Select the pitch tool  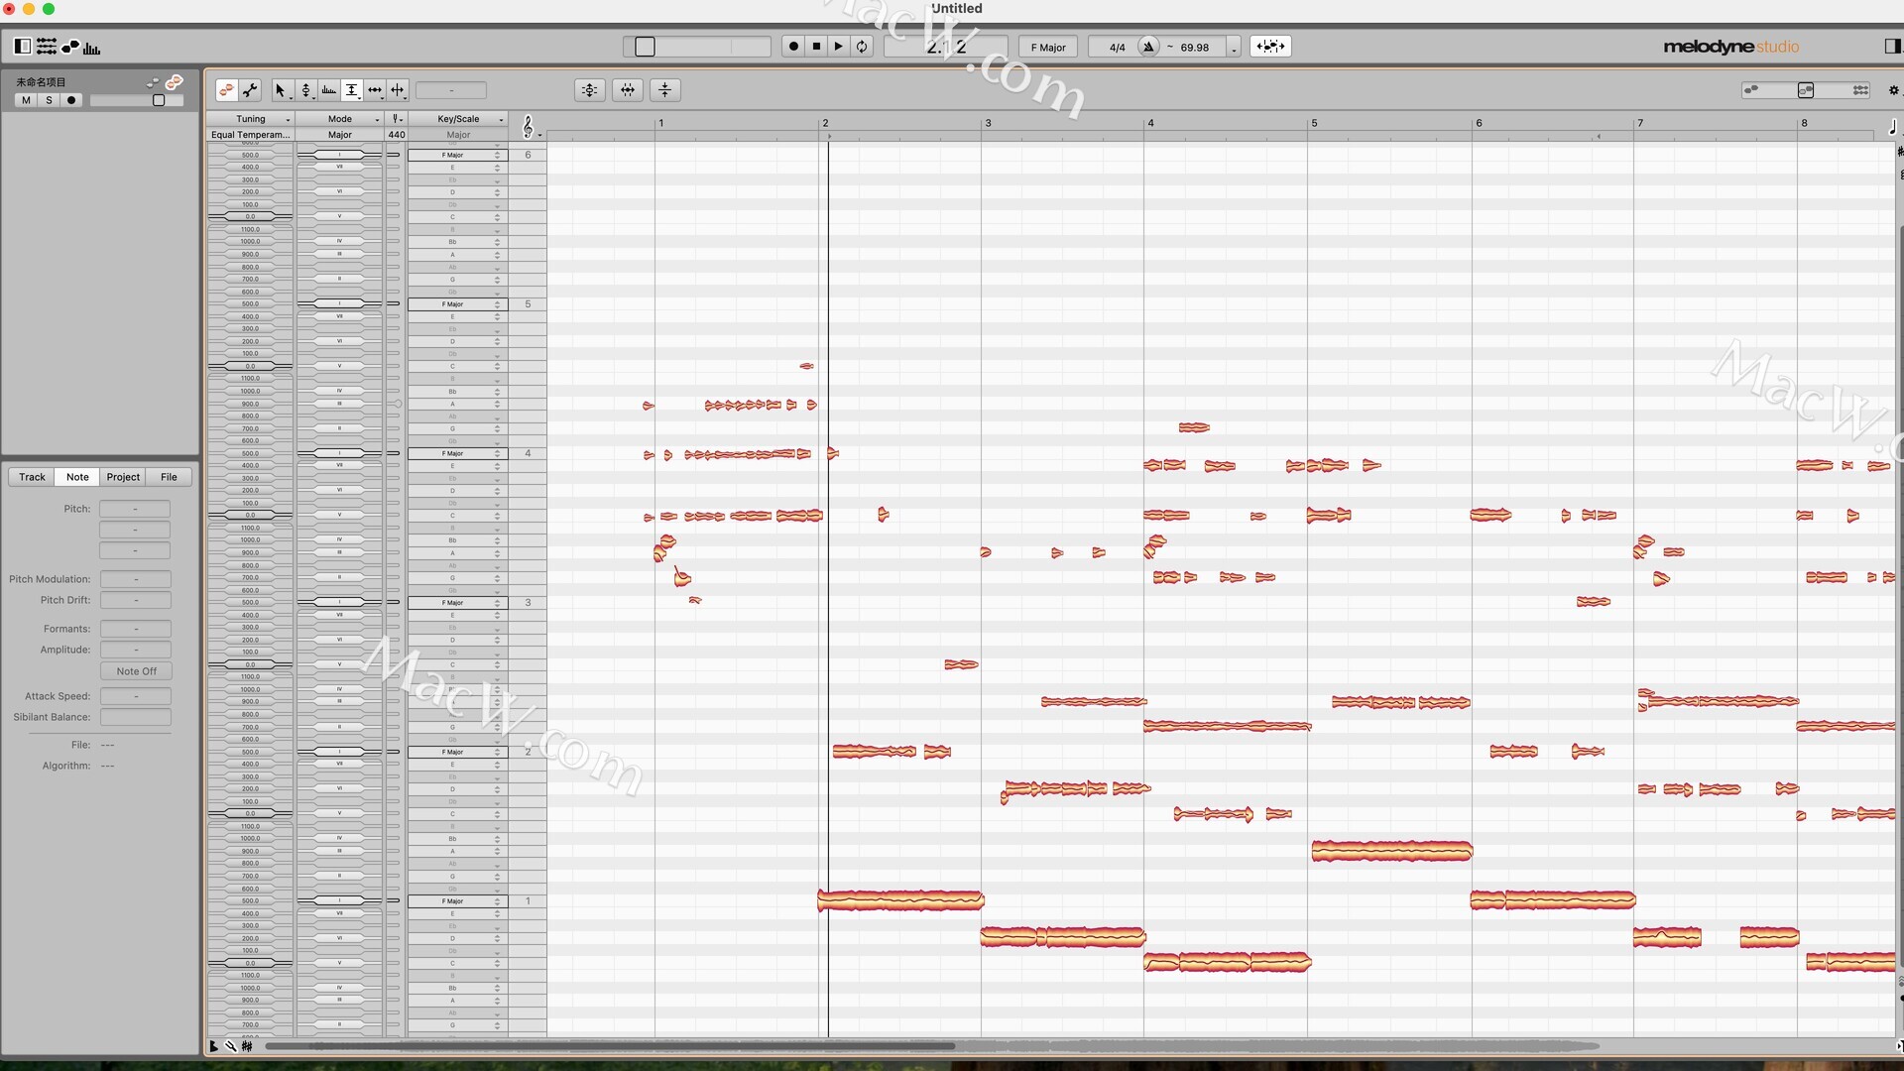[306, 90]
